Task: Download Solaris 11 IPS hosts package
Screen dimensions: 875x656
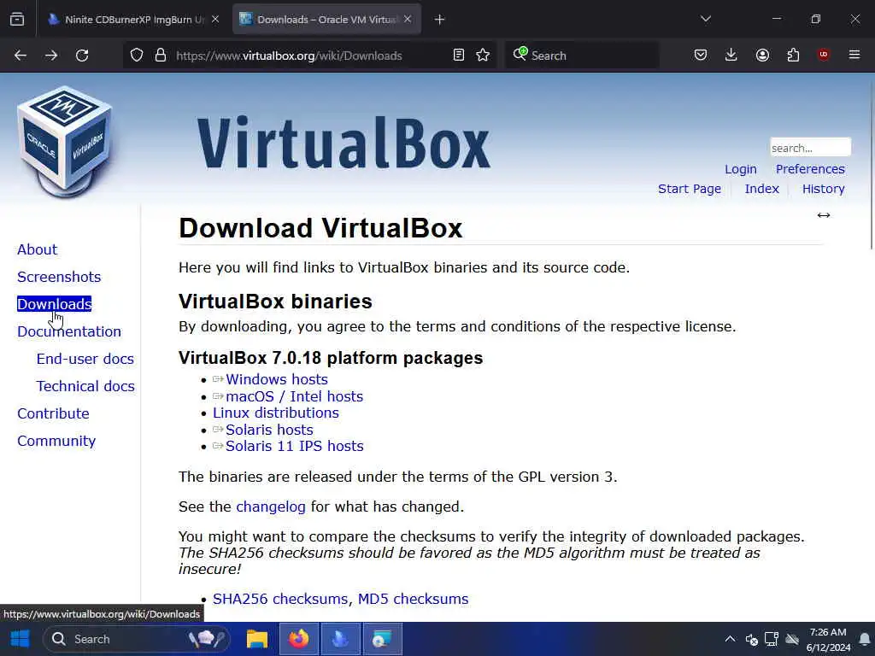Action: coord(295,446)
